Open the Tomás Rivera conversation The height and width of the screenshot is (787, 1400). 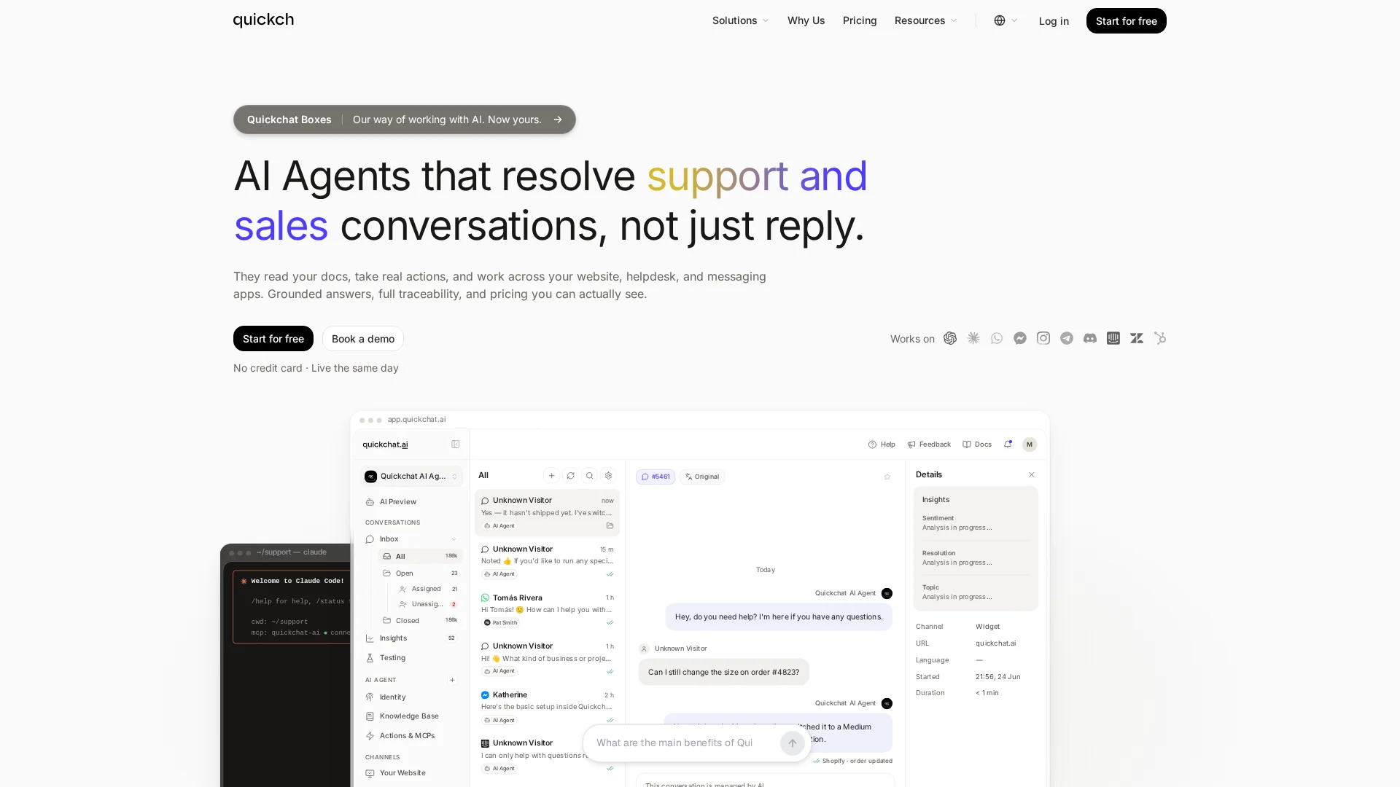tap(547, 610)
